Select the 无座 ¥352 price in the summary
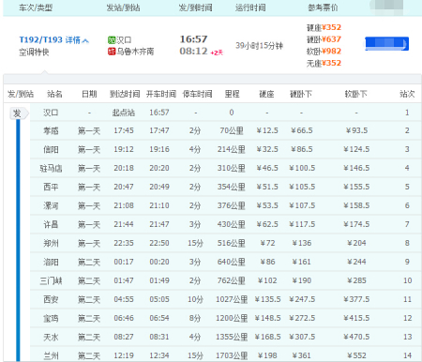The image size is (422, 362). pyautogui.click(x=324, y=63)
